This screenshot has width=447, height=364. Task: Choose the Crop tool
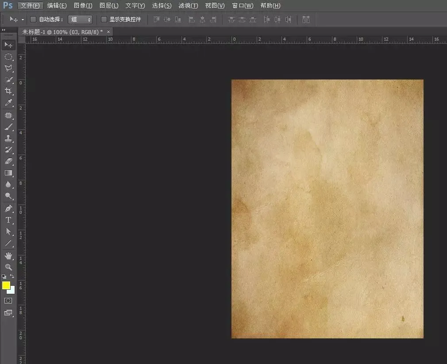pyautogui.click(x=8, y=91)
